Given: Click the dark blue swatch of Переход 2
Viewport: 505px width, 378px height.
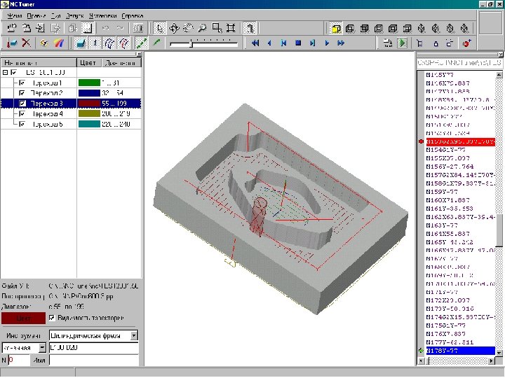Looking at the screenshot, I should coord(89,93).
